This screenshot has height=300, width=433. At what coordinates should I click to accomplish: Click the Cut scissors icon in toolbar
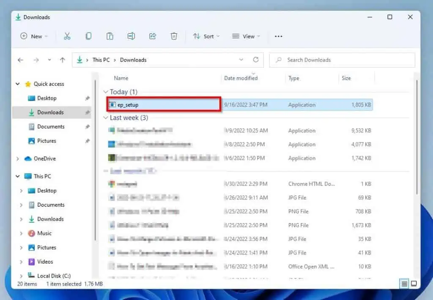coord(67,36)
